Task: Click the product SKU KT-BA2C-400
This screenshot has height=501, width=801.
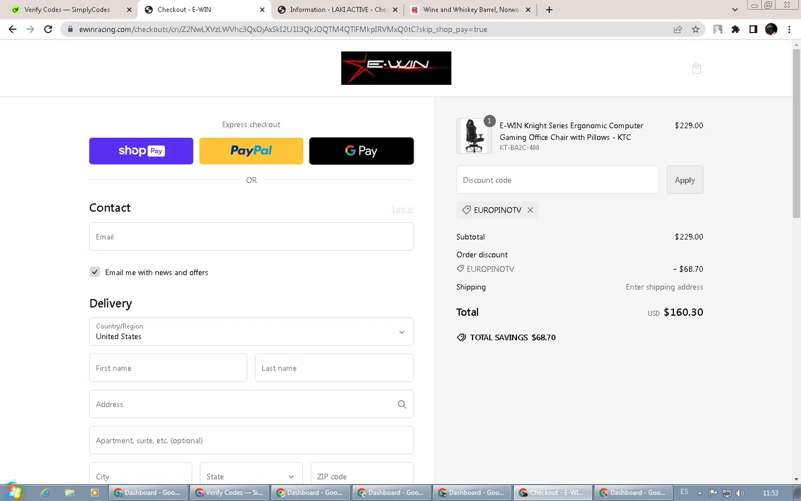Action: point(519,148)
